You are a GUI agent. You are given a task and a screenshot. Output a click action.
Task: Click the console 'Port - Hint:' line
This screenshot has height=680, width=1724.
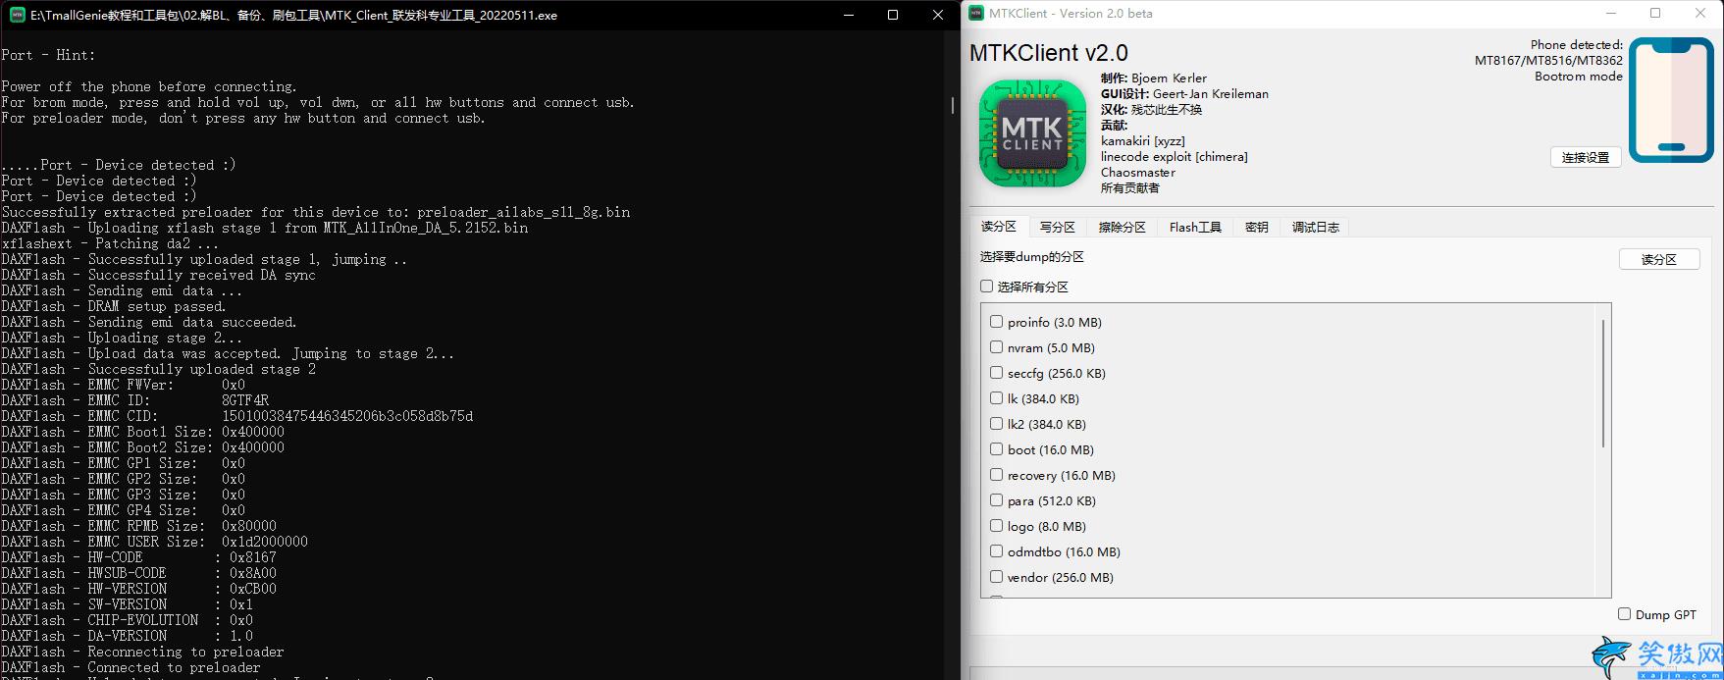[x=49, y=55]
